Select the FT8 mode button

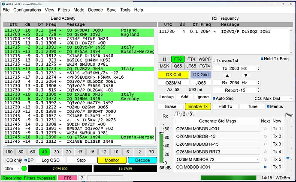point(178,59)
